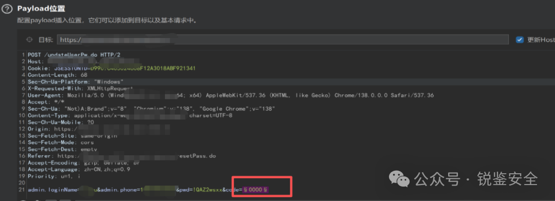Screen dimensions: 555x201
Task: Click the Payload位置 section heading
Action: pos(41,9)
